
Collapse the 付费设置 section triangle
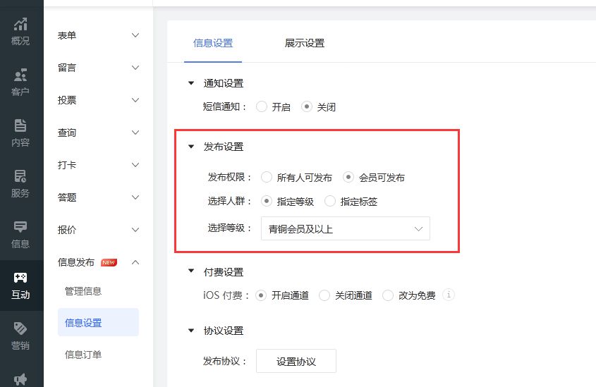coord(191,271)
